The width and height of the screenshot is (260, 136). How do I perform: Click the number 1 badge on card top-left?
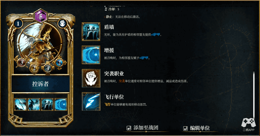pyautogui.click(x=18, y=24)
